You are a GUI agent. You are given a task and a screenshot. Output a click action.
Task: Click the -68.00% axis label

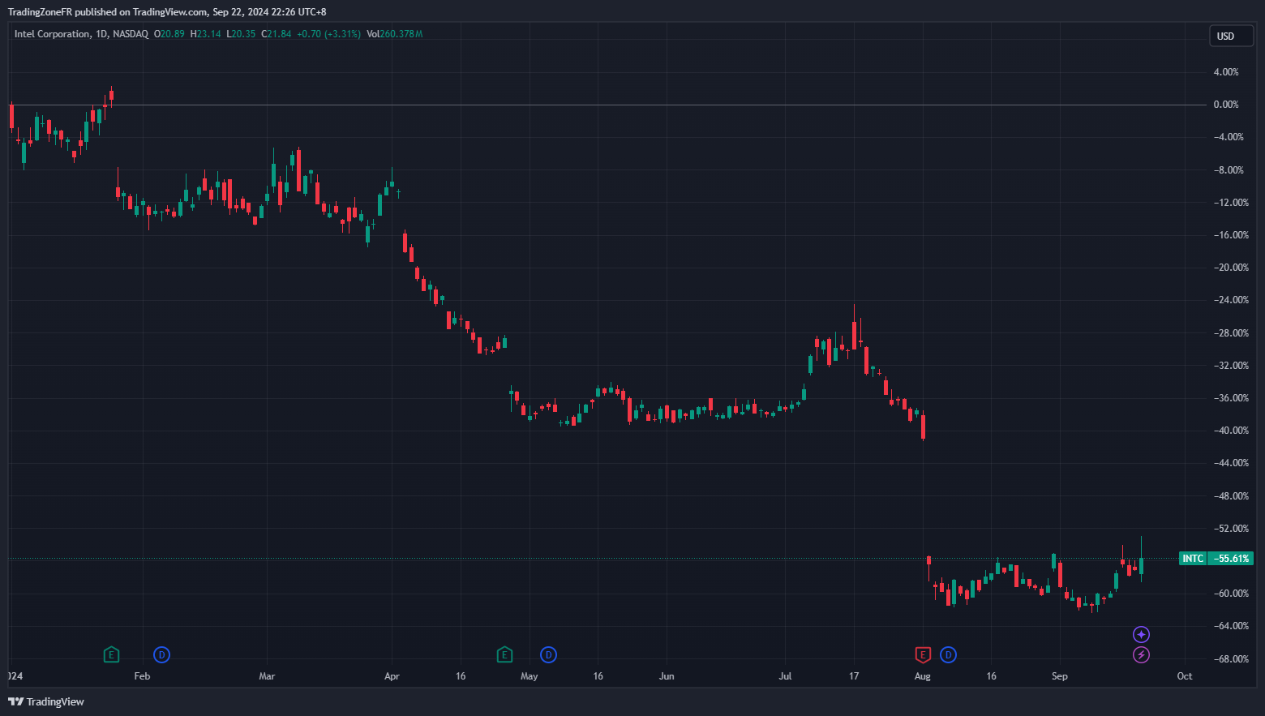(1231, 659)
